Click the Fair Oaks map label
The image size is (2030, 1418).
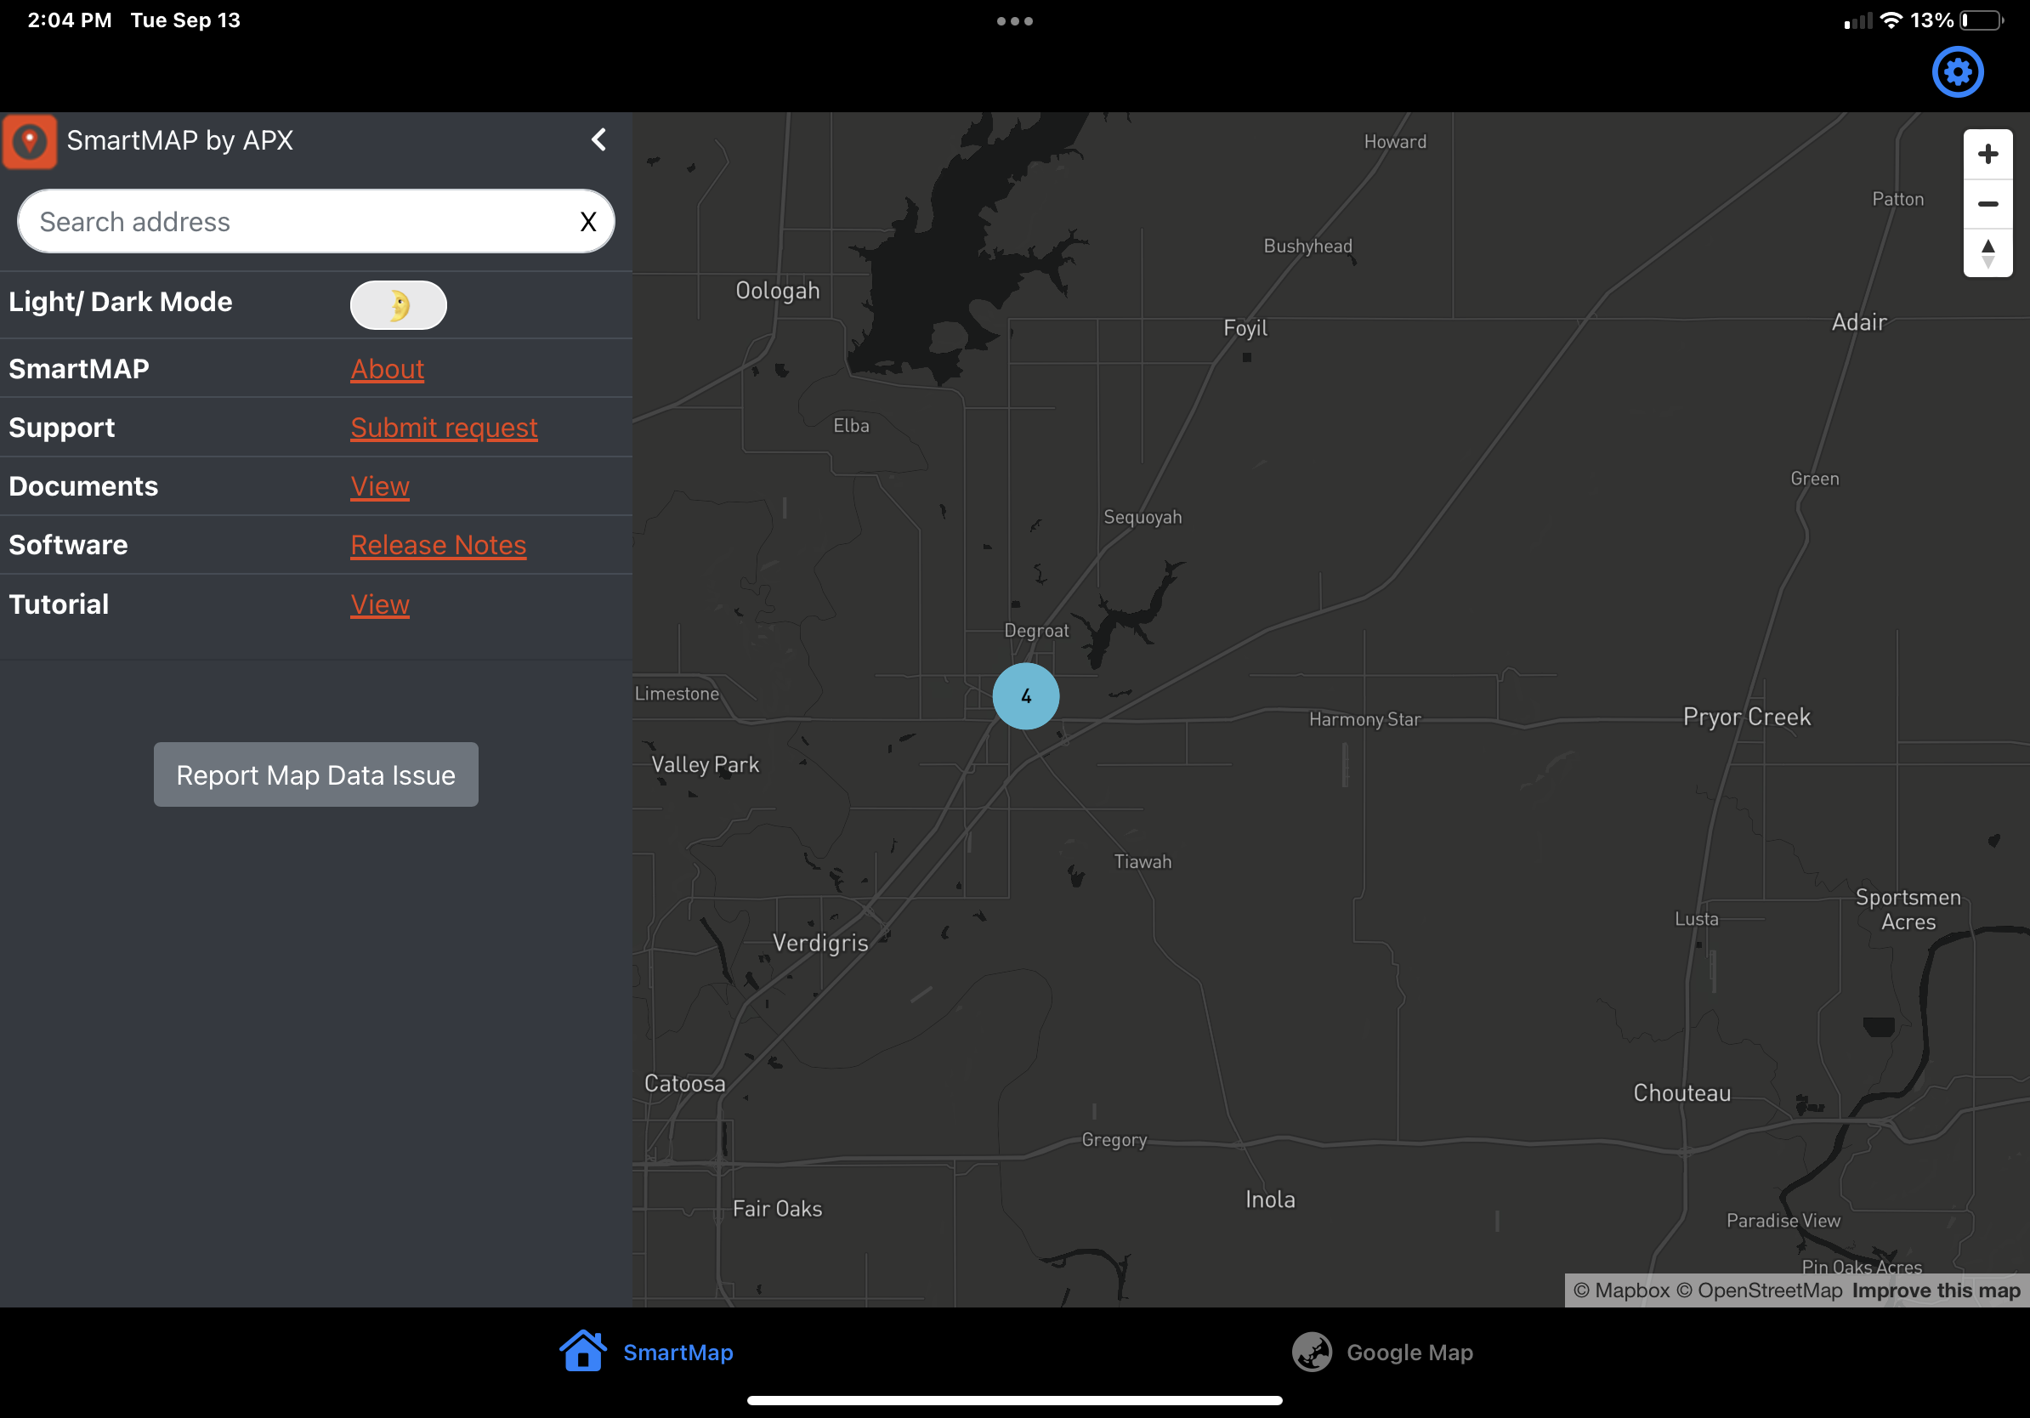777,1210
